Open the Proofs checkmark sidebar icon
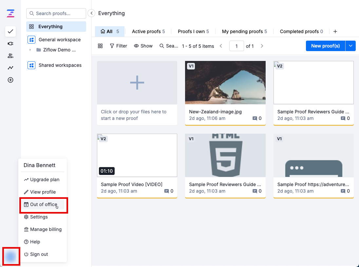 coord(10,31)
